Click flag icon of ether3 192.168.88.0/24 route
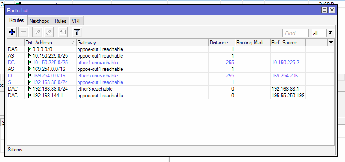This screenshot has height=162, width=345. pos(30,89)
